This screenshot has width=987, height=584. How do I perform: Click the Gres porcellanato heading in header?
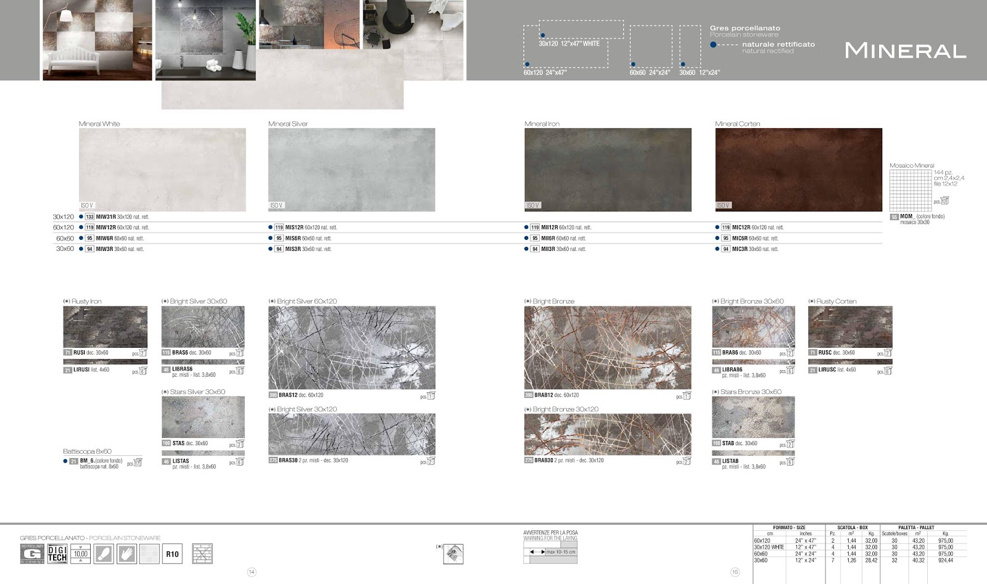(x=745, y=28)
